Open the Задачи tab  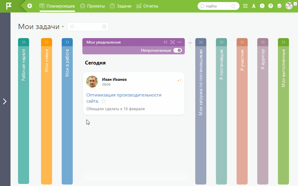[x=120, y=6]
